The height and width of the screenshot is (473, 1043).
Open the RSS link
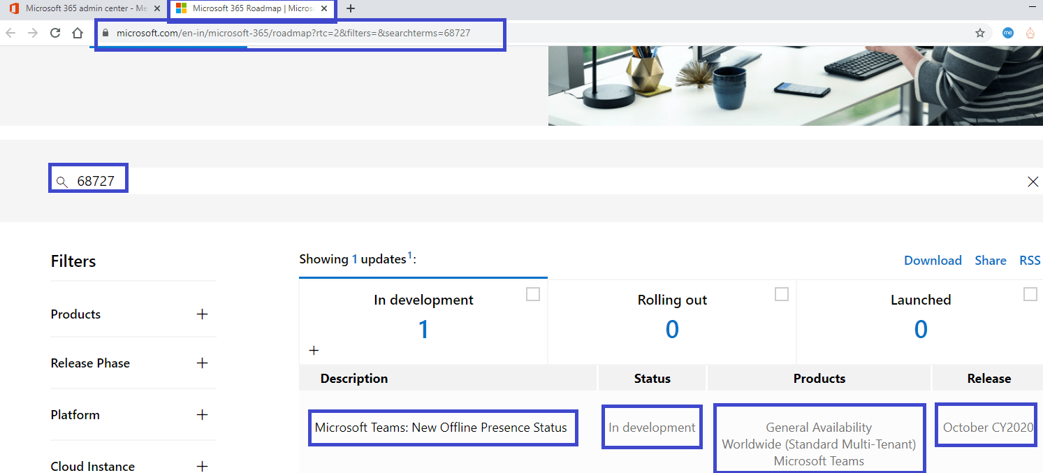(x=1030, y=260)
